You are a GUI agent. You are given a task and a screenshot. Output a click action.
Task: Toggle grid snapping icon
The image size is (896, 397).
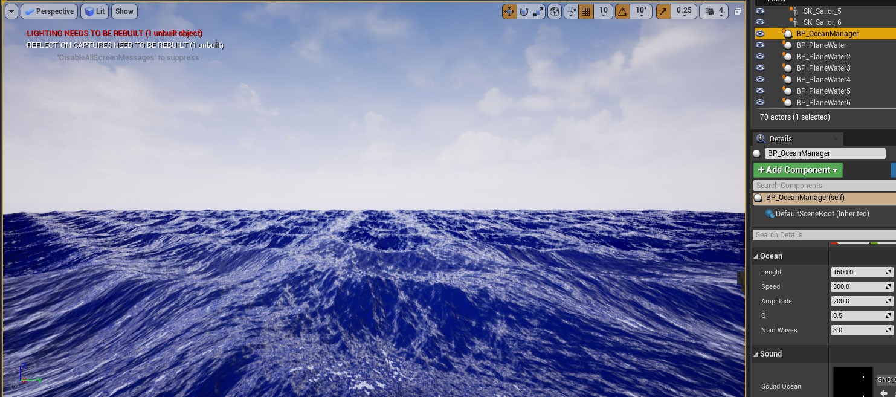coord(585,11)
